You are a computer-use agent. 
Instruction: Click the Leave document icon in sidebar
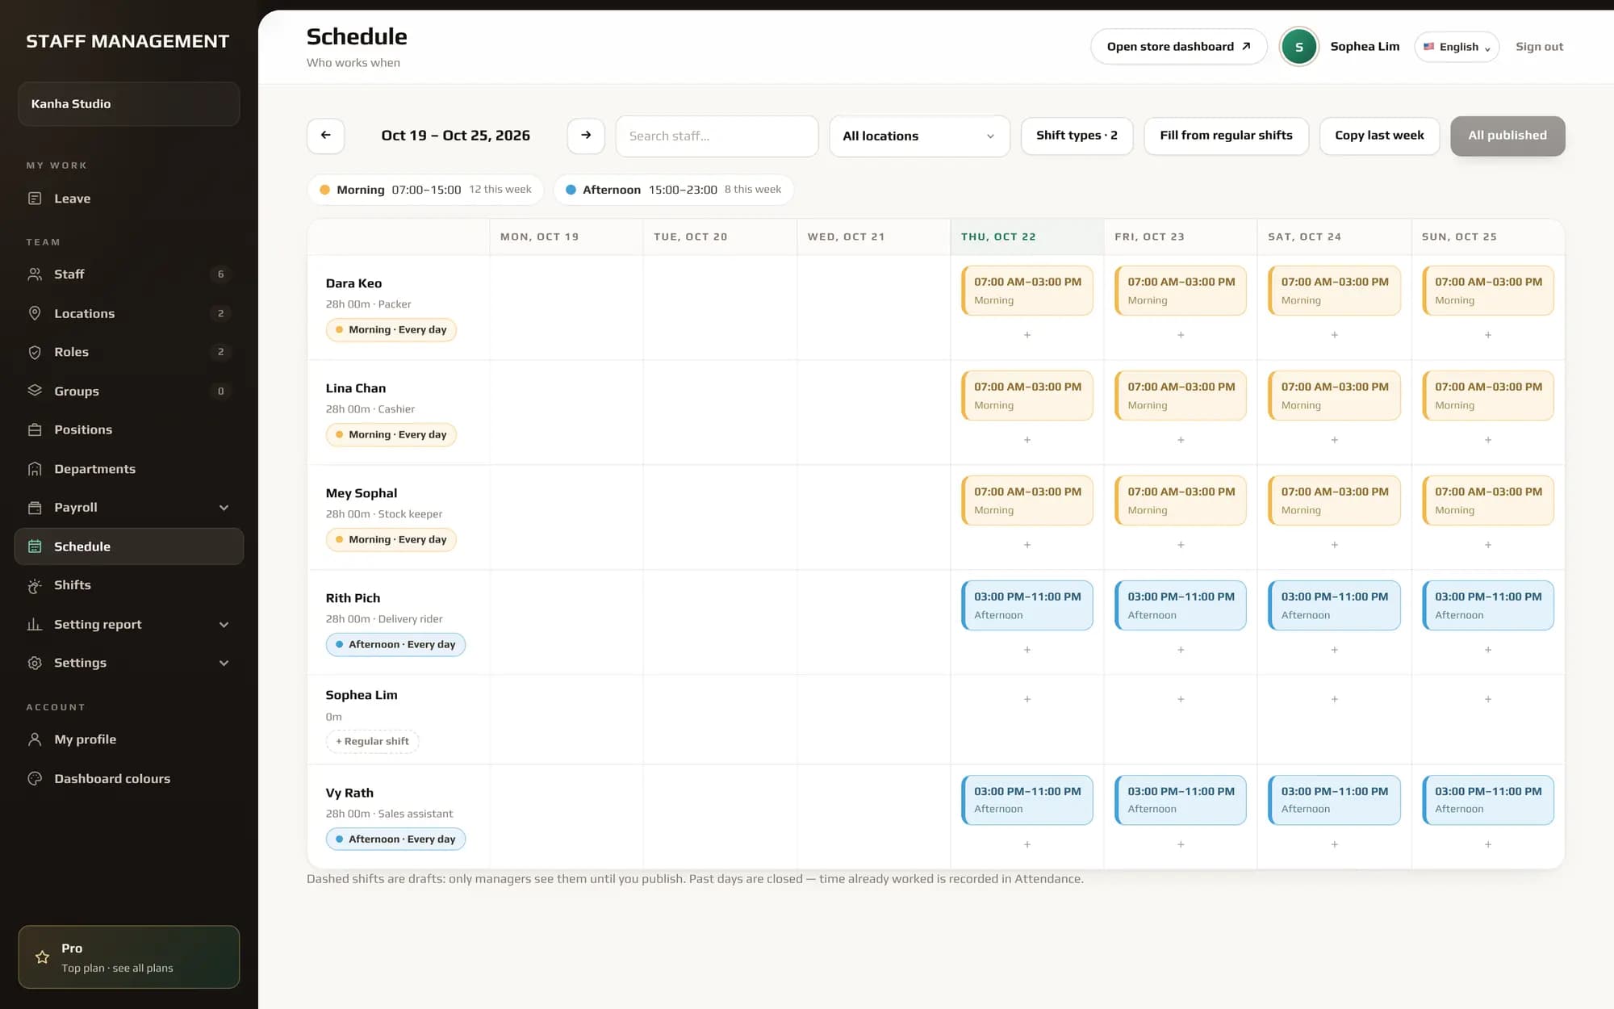[x=35, y=199]
